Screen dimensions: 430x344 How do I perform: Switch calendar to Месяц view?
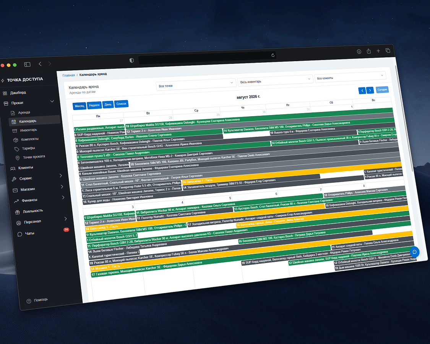click(x=80, y=106)
